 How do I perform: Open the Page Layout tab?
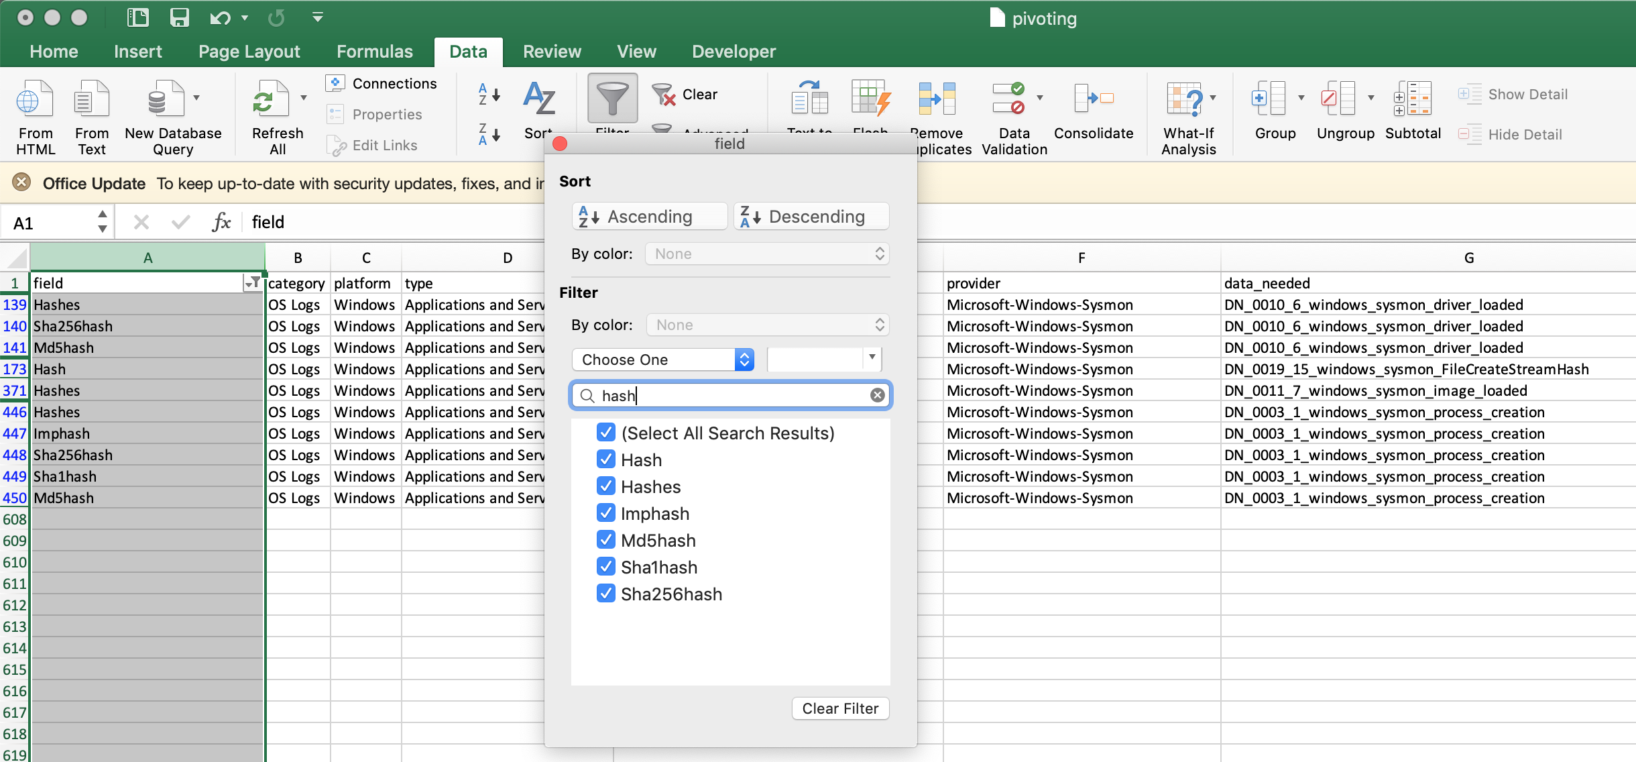[249, 52]
